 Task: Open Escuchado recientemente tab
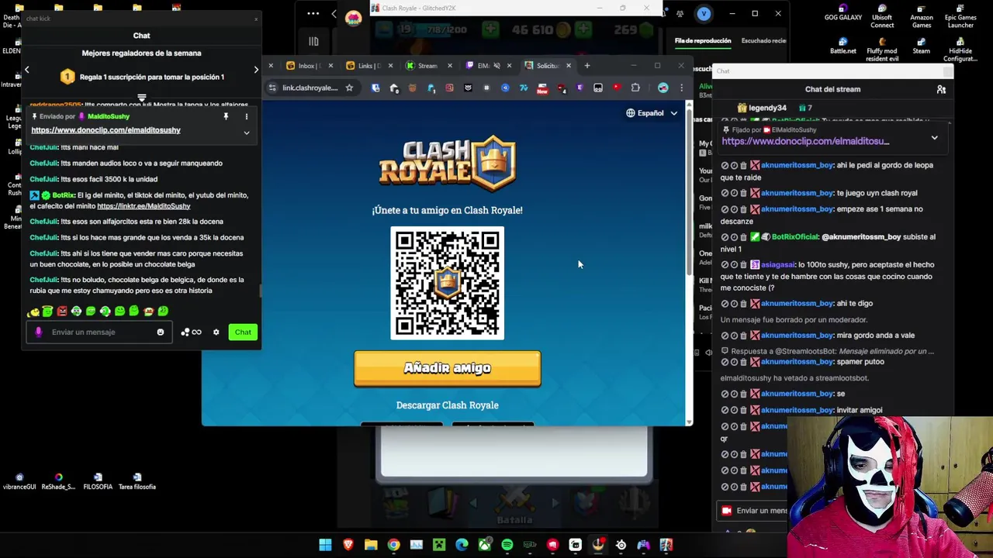[x=764, y=40]
